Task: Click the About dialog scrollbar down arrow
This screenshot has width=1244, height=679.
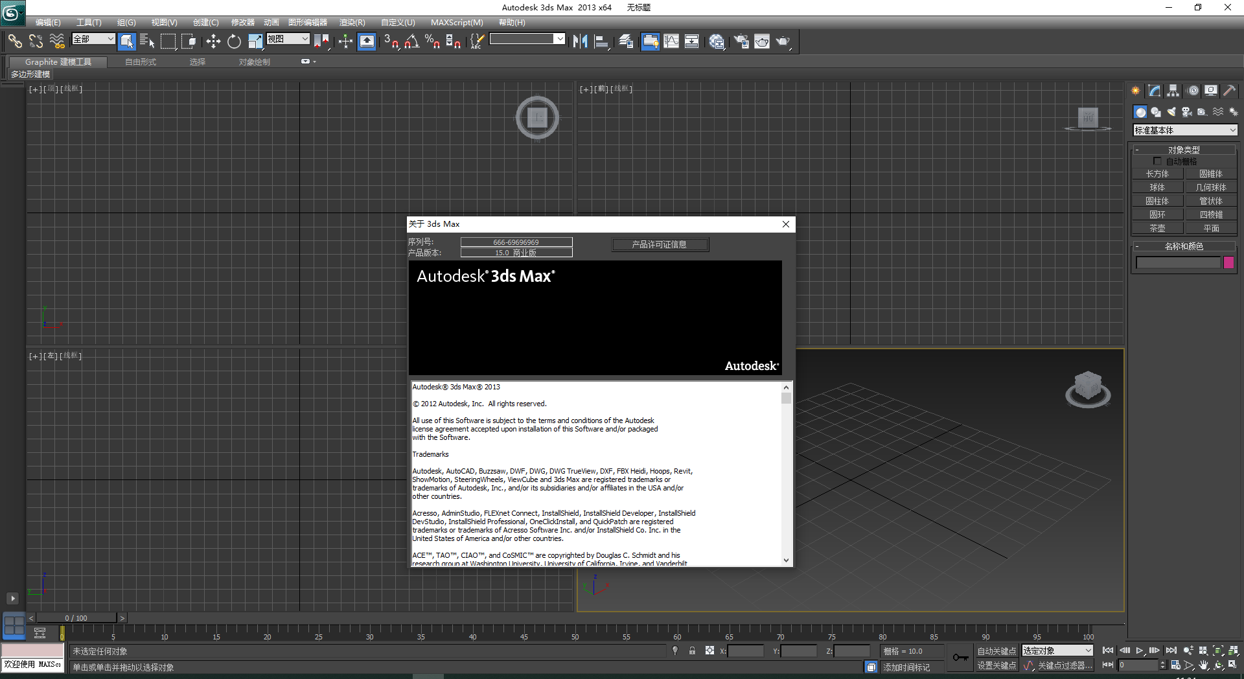Action: pyautogui.click(x=786, y=560)
